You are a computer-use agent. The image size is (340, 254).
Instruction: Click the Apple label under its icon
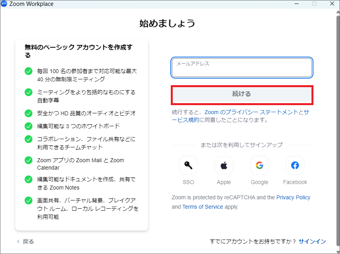pyautogui.click(x=224, y=182)
